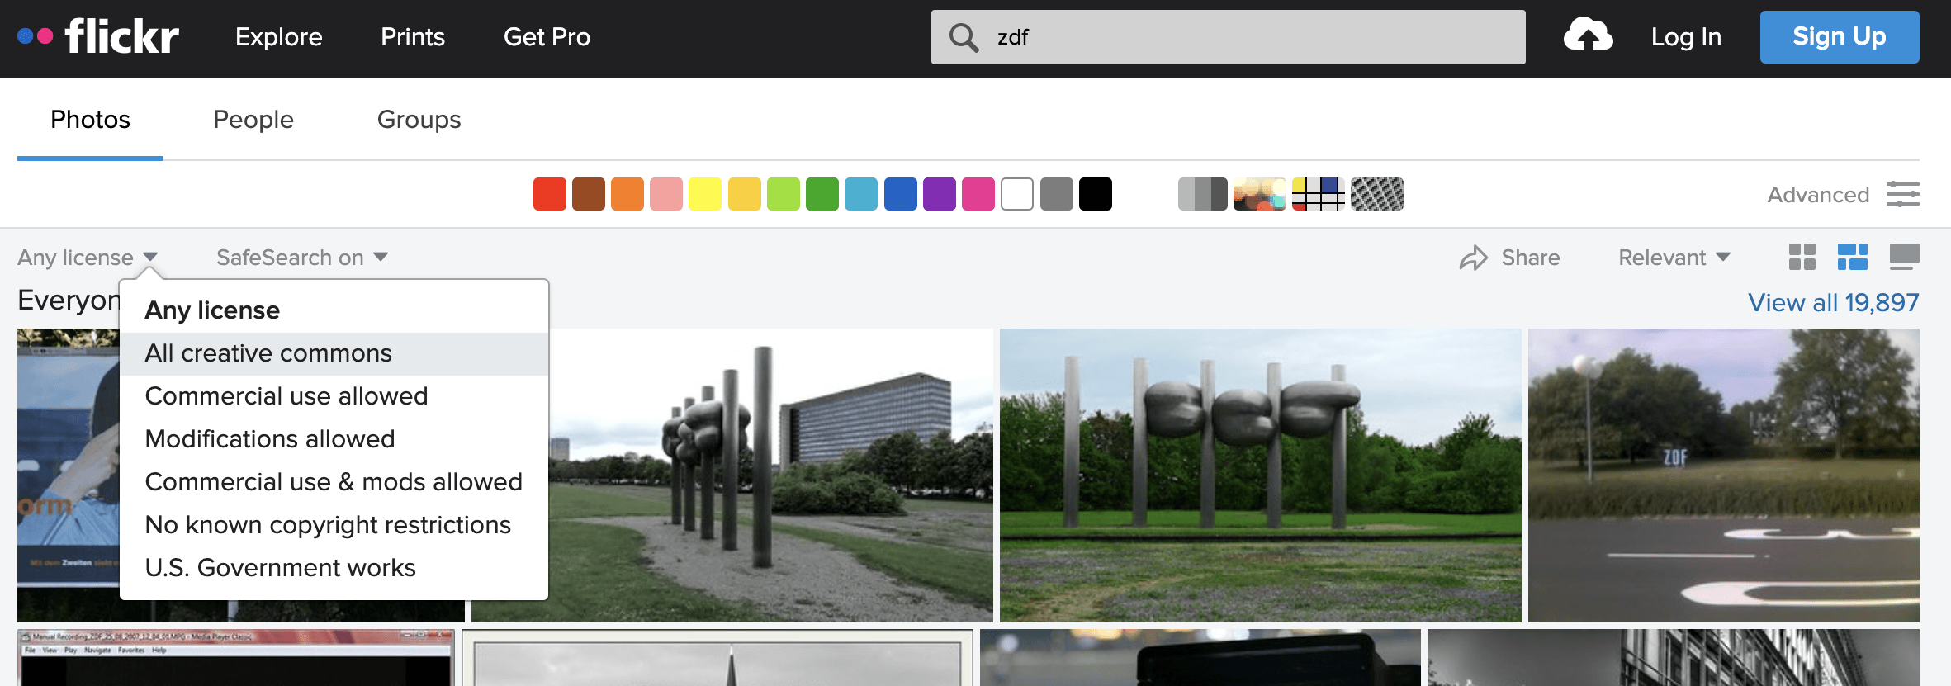Choose All creative commons license
1951x686 pixels.
point(268,353)
